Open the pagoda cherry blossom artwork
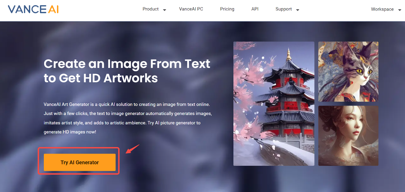Image resolution: width=405 pixels, height=192 pixels. [274, 104]
